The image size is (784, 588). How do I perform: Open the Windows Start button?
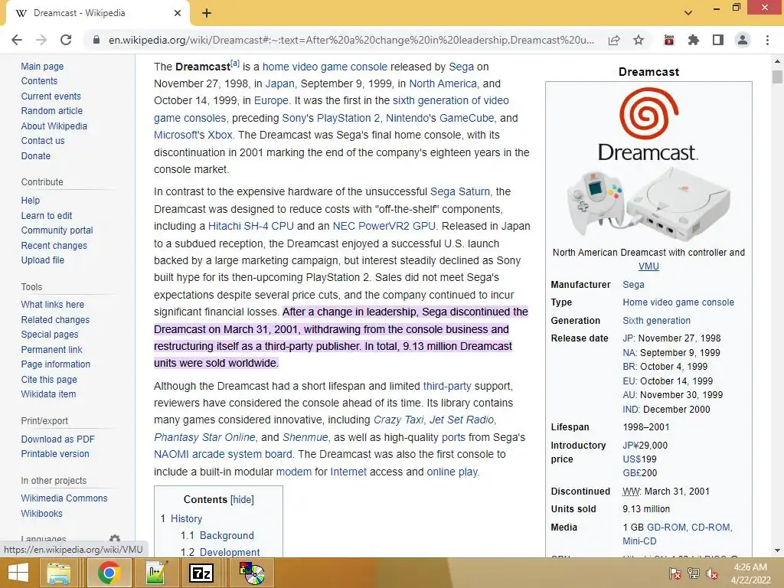click(18, 573)
